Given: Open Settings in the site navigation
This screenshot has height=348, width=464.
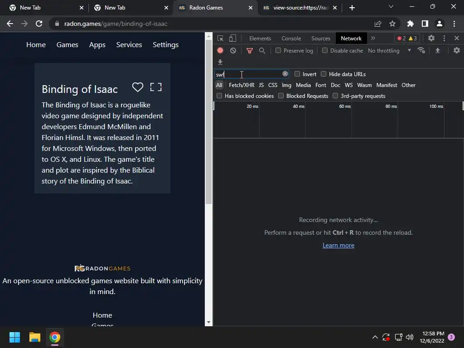Looking at the screenshot, I should [x=166, y=45].
